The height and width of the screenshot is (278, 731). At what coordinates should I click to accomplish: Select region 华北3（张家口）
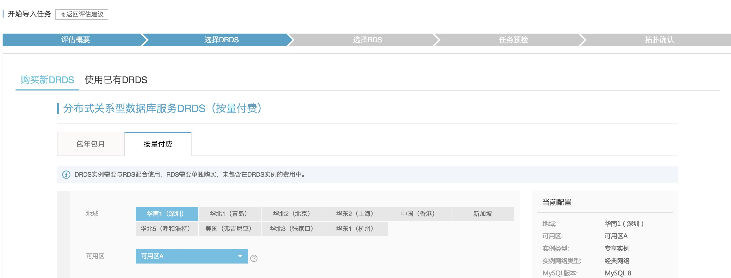coord(293,229)
